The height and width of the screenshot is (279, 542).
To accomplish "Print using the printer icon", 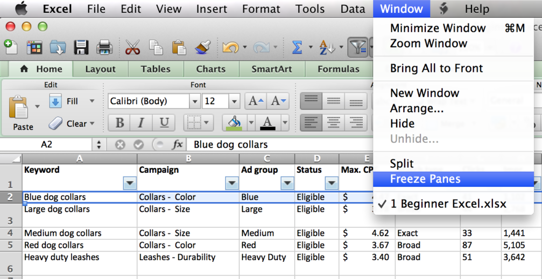I will pyautogui.click(x=104, y=48).
